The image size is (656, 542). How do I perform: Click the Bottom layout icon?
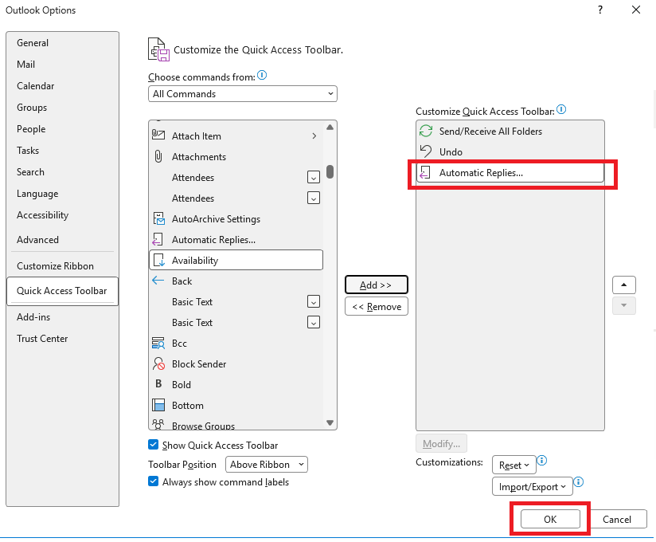tap(158, 405)
